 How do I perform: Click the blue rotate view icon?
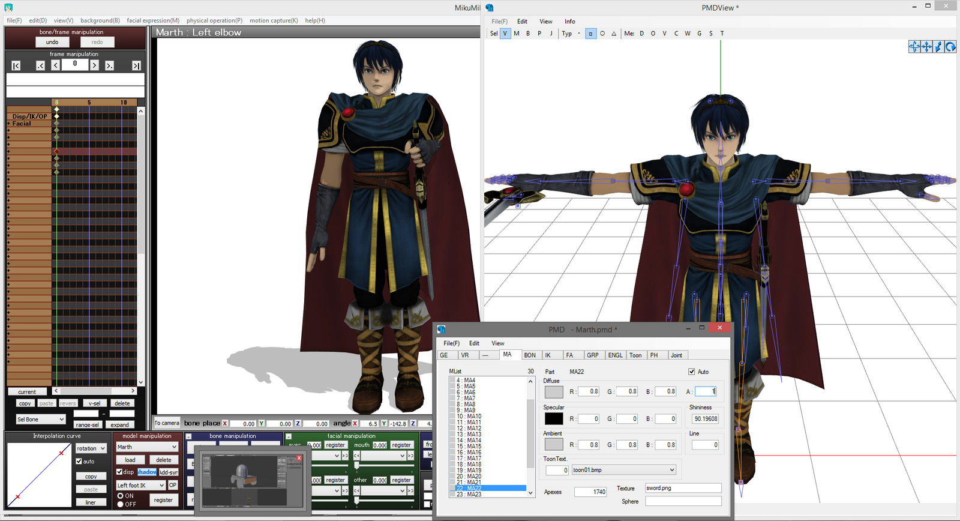tap(950, 46)
